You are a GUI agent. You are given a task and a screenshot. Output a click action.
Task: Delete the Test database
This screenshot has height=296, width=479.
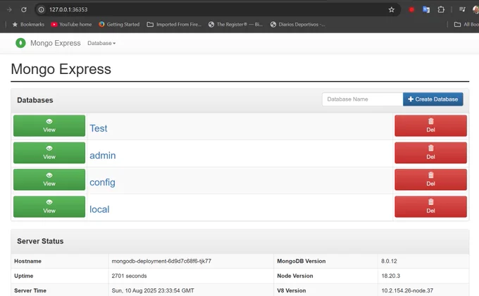430,125
